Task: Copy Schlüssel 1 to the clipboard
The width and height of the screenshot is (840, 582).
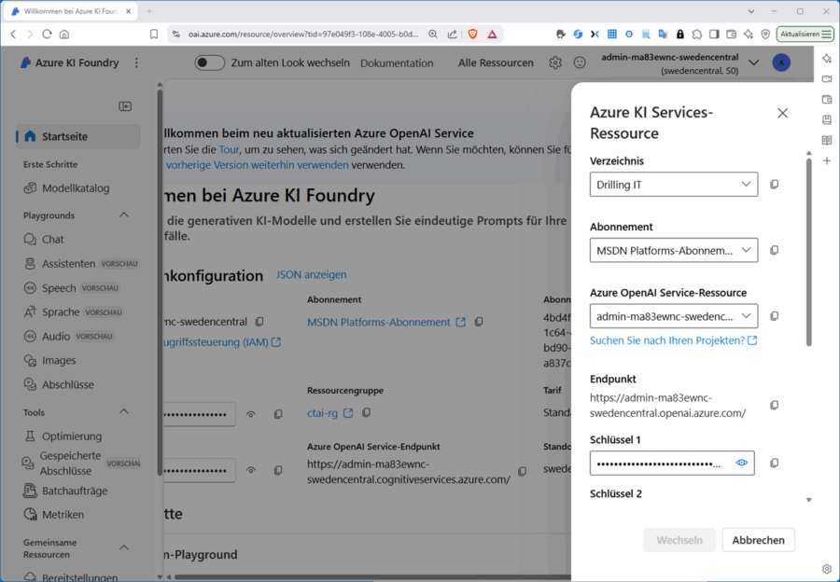Action: point(774,463)
